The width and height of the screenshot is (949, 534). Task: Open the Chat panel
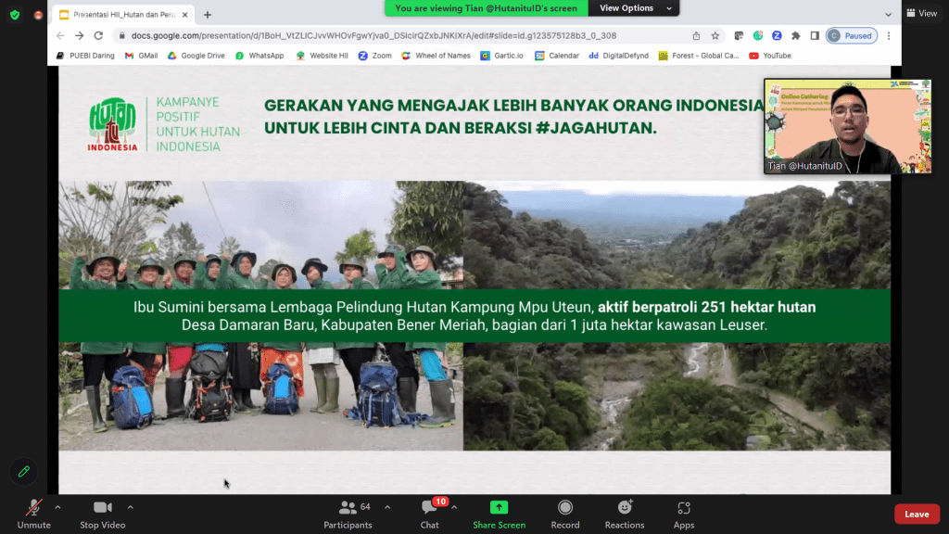click(x=429, y=514)
